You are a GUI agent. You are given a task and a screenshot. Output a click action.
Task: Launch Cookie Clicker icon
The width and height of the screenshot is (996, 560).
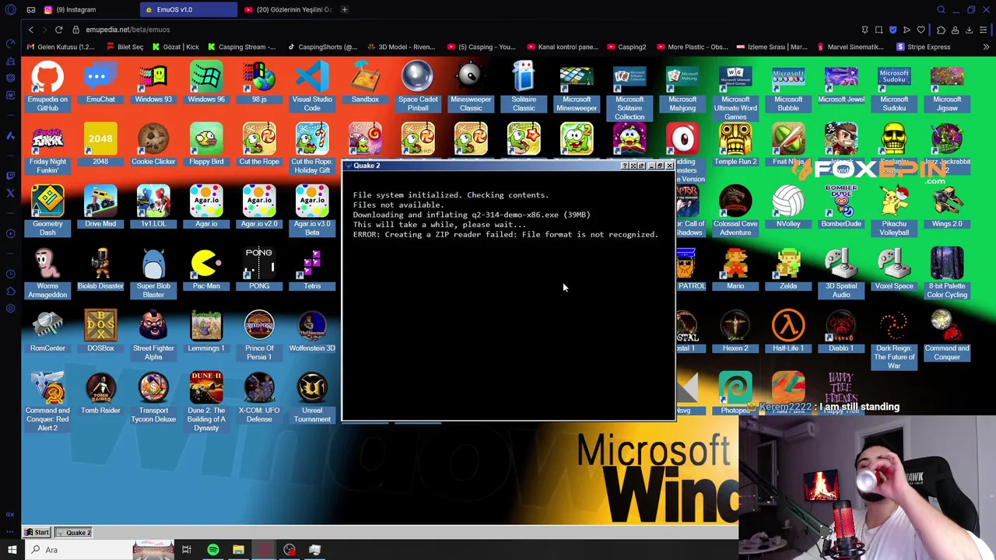click(153, 145)
